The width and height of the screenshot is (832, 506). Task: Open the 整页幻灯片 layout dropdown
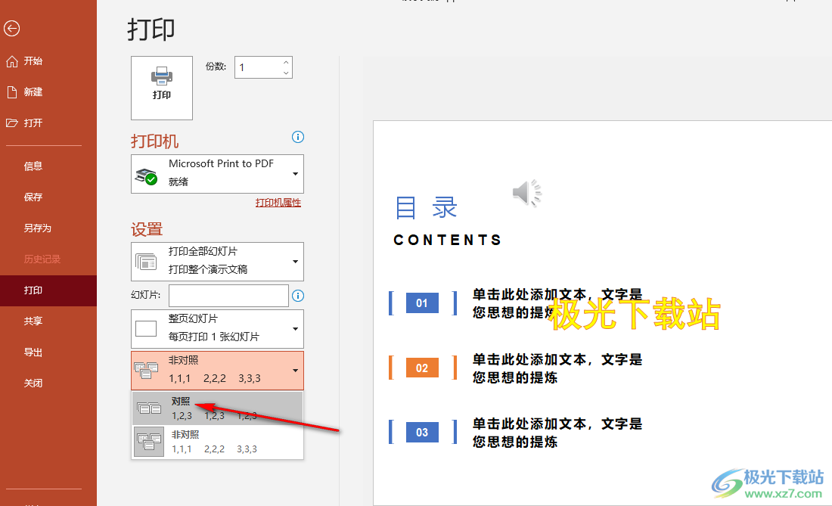[218, 329]
